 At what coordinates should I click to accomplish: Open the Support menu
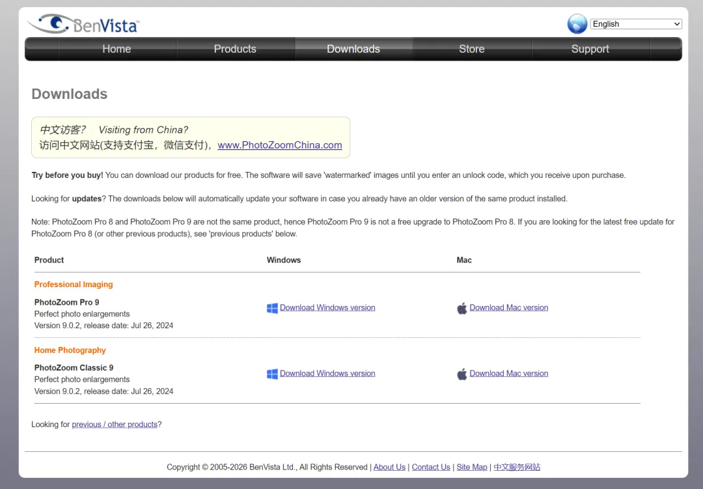point(590,49)
